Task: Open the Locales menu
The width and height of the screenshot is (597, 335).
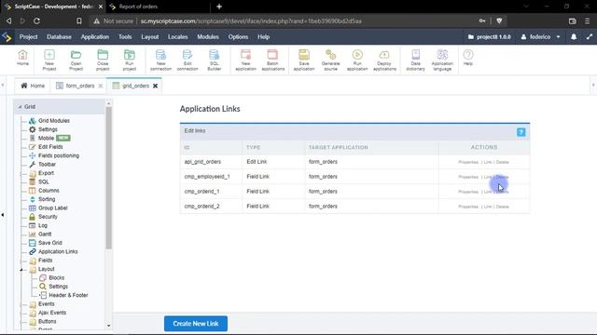Action: 178,37
